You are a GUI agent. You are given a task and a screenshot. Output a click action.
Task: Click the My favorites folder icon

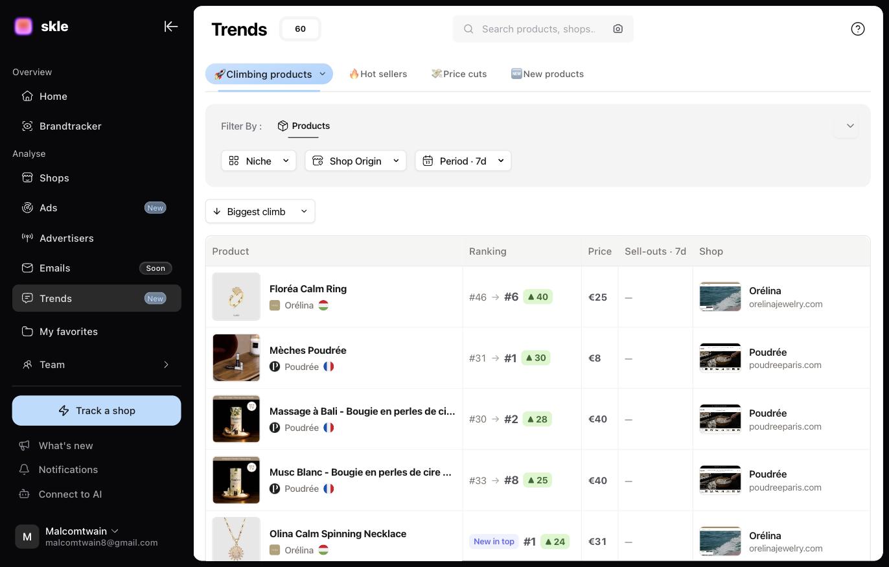click(27, 331)
